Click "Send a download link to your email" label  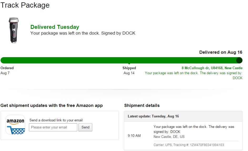[x=56, y=120]
